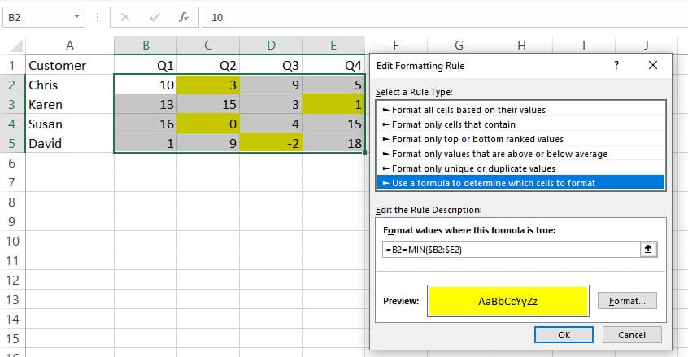
Task: Expand the Name Box dropdown
Action: (76, 16)
